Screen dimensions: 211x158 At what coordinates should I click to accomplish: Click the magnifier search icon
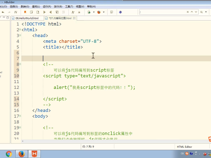click(x=202, y=12)
